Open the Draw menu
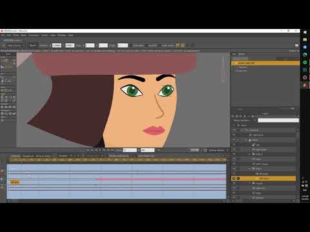 click(16, 35)
